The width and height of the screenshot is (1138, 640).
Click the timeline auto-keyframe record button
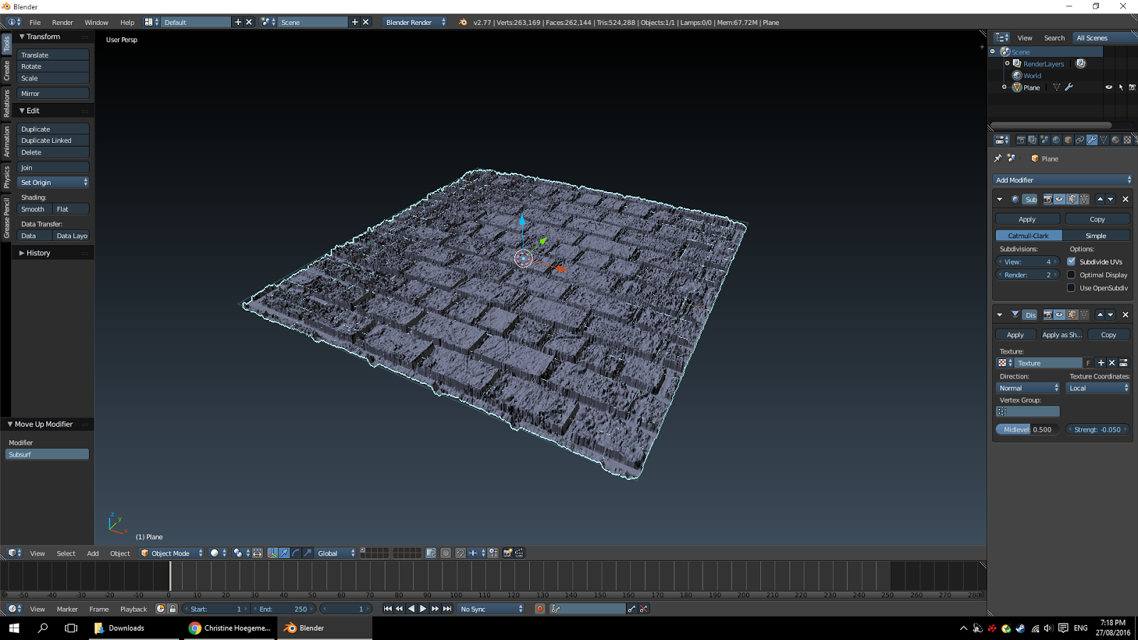[x=540, y=609]
